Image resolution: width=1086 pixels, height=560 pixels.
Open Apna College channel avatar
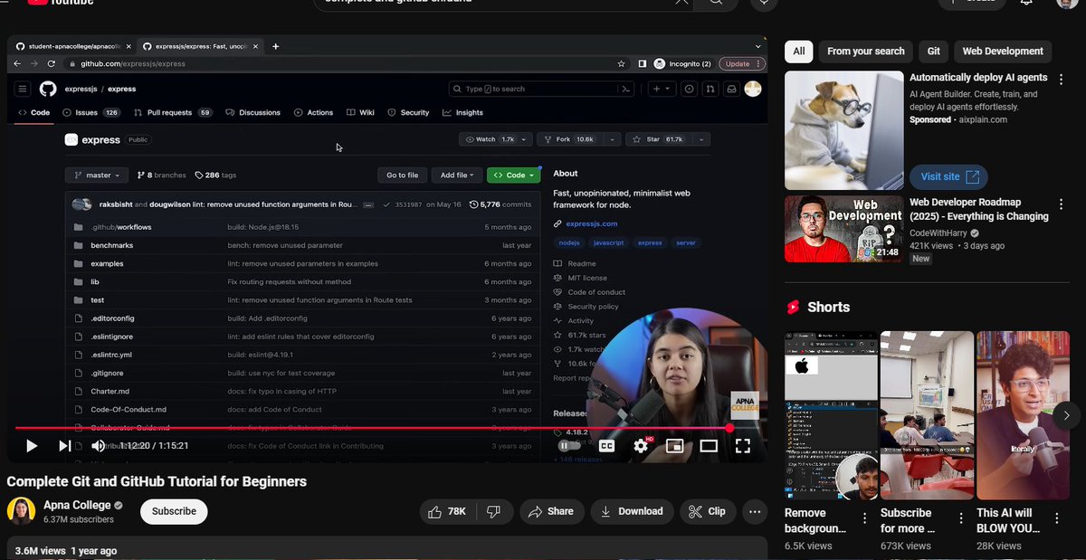pyautogui.click(x=21, y=511)
